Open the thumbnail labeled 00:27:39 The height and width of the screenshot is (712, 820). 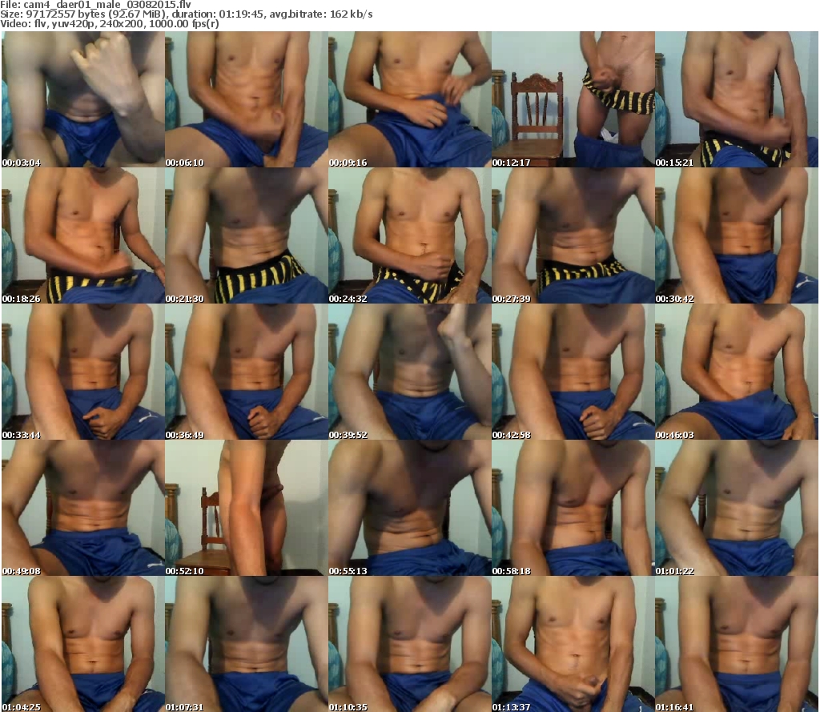click(573, 235)
